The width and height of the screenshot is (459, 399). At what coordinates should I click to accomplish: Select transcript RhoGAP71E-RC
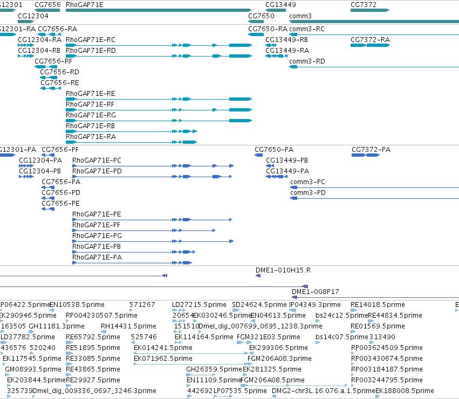click(x=159, y=45)
